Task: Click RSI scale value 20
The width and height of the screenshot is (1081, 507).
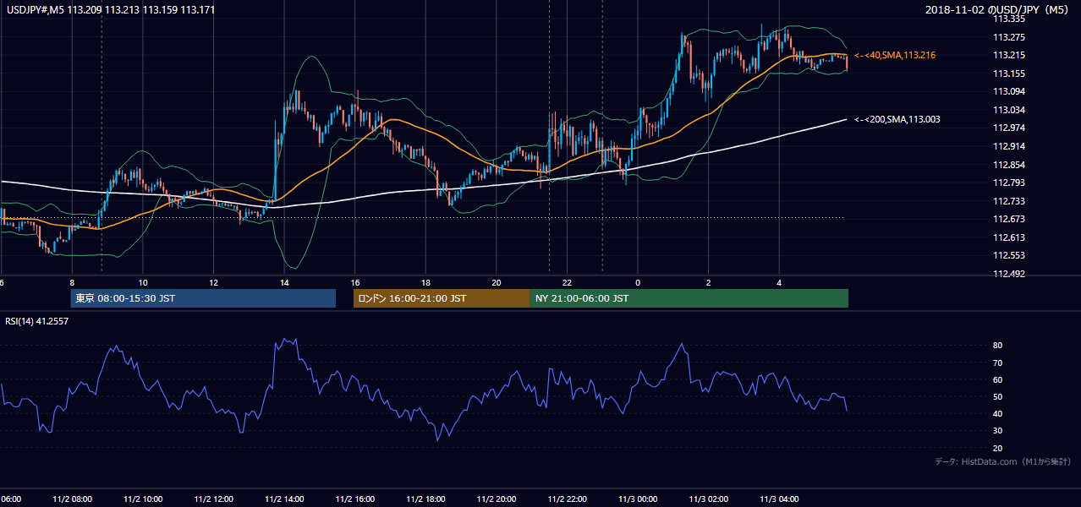Action: click(x=997, y=448)
